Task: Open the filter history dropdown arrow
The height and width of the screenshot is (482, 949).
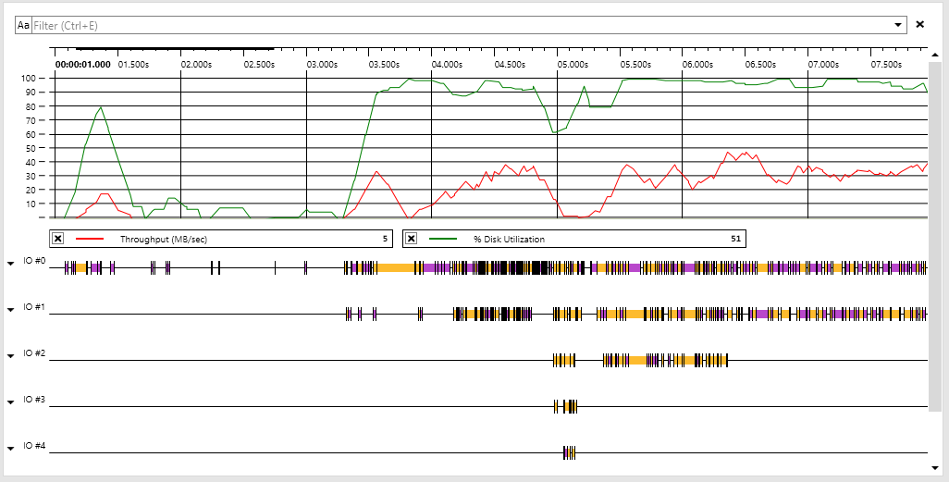Action: click(x=898, y=25)
